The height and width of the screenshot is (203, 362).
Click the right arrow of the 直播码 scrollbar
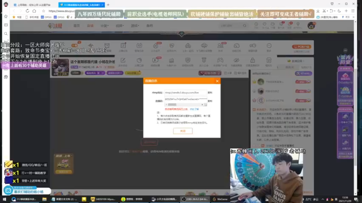(202, 105)
